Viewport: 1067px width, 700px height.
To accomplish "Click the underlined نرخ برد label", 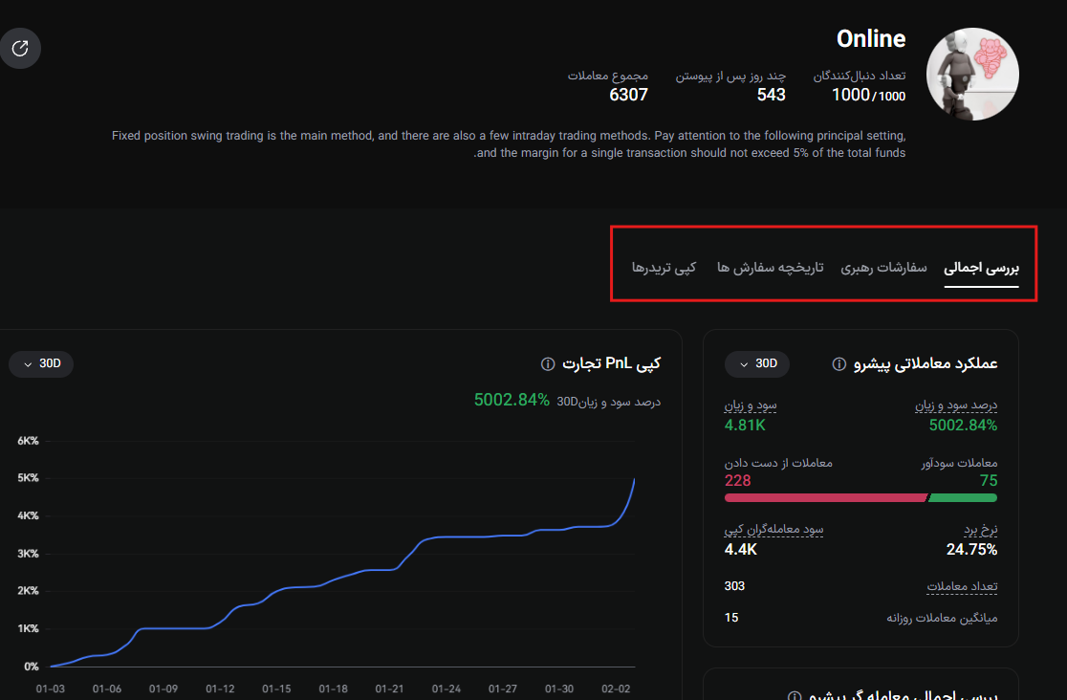I will point(980,529).
